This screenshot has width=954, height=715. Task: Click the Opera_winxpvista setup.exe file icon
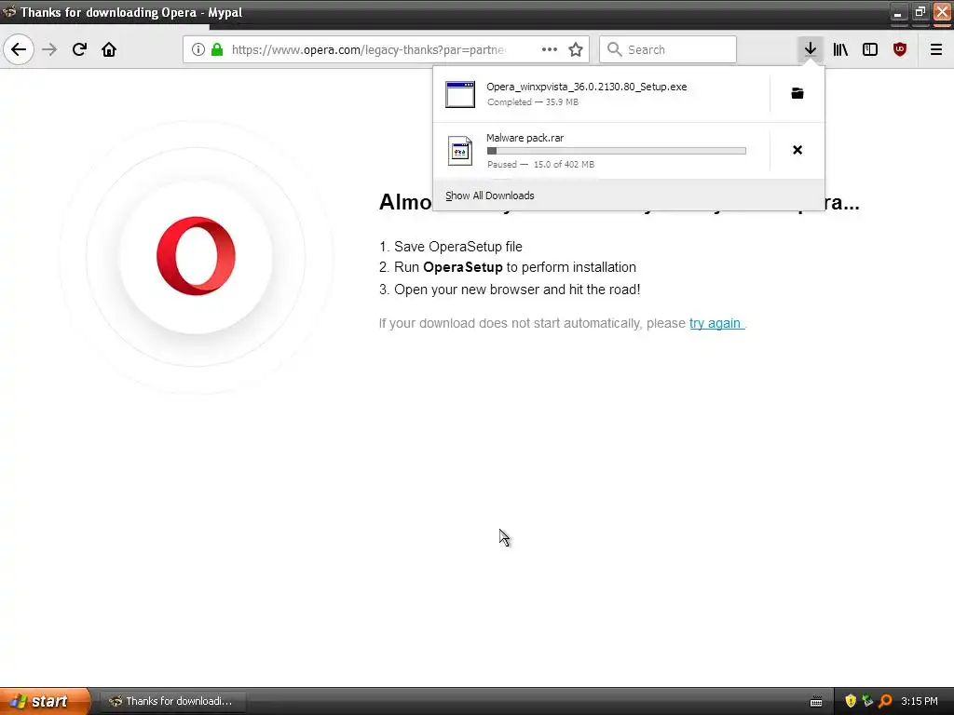[460, 94]
